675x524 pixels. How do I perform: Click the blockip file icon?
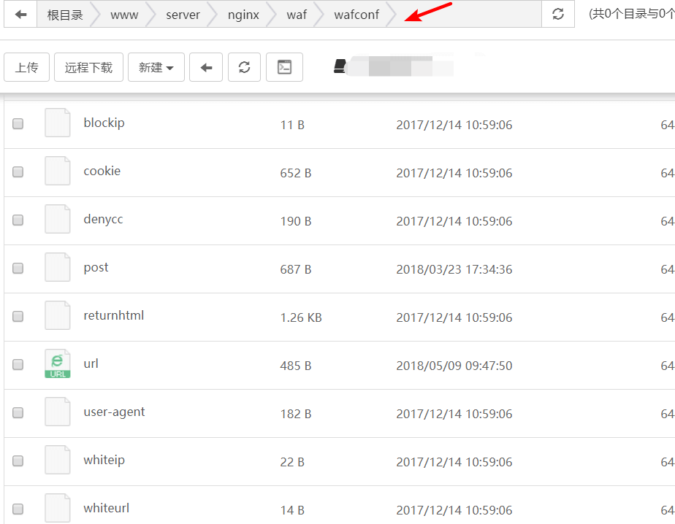point(58,123)
